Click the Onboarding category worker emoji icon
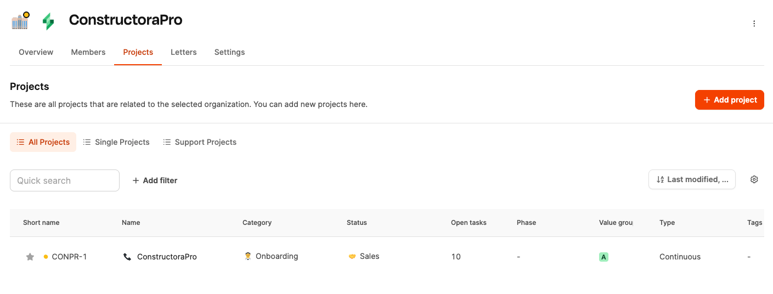The image size is (773, 294). click(x=248, y=256)
